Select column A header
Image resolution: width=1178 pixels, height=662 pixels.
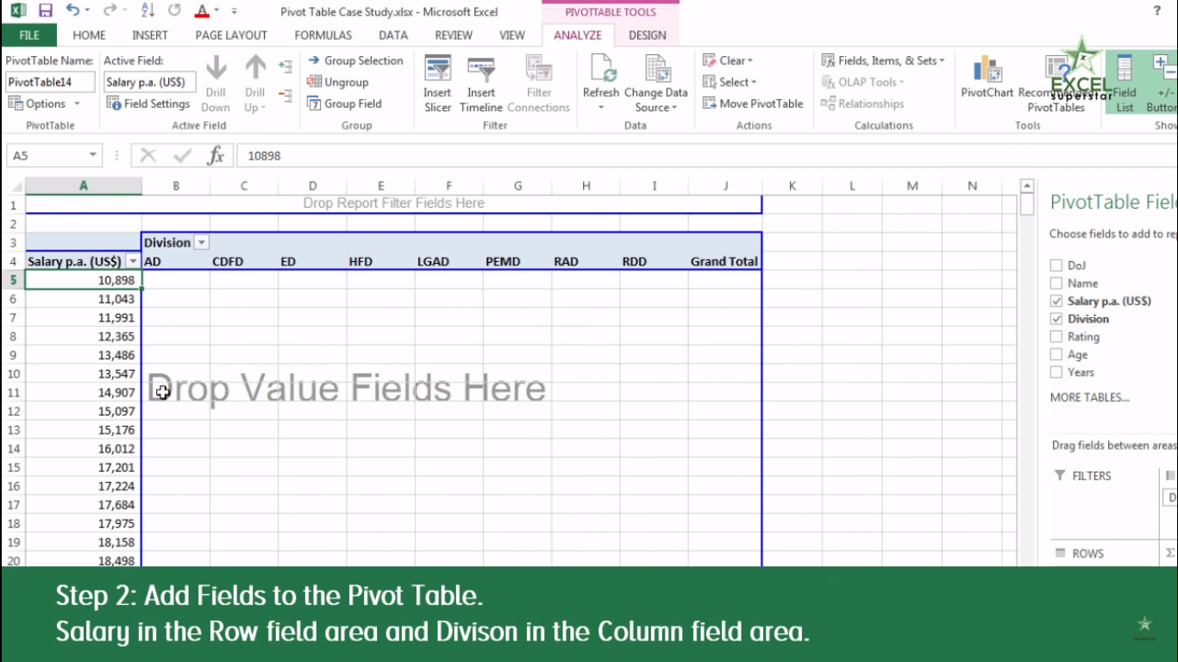[84, 185]
